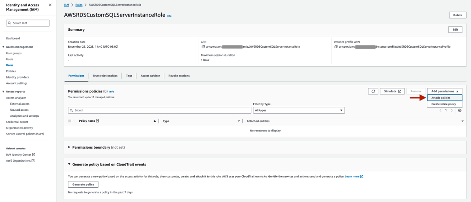This screenshot has height=202, width=471.
Task: Open the Learn more link
Action: tap(354, 177)
